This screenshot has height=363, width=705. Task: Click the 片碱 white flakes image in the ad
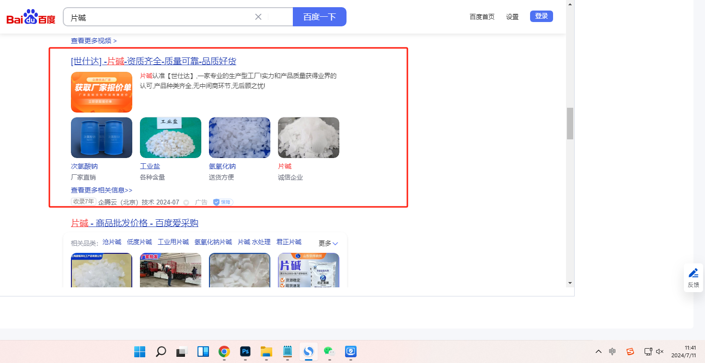coord(309,137)
